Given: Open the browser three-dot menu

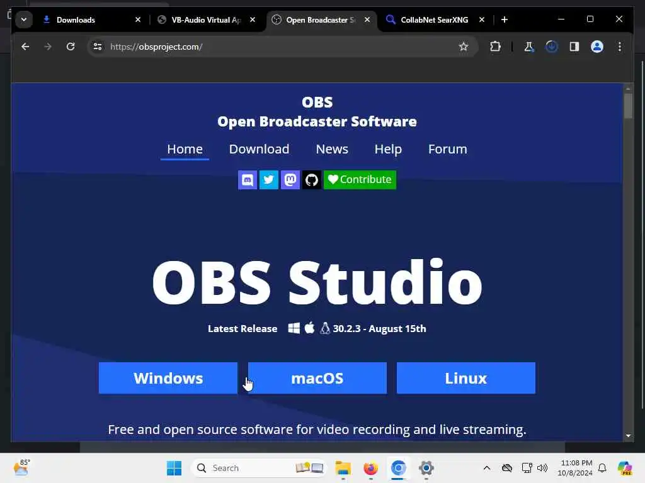Looking at the screenshot, I should pyautogui.click(x=620, y=47).
